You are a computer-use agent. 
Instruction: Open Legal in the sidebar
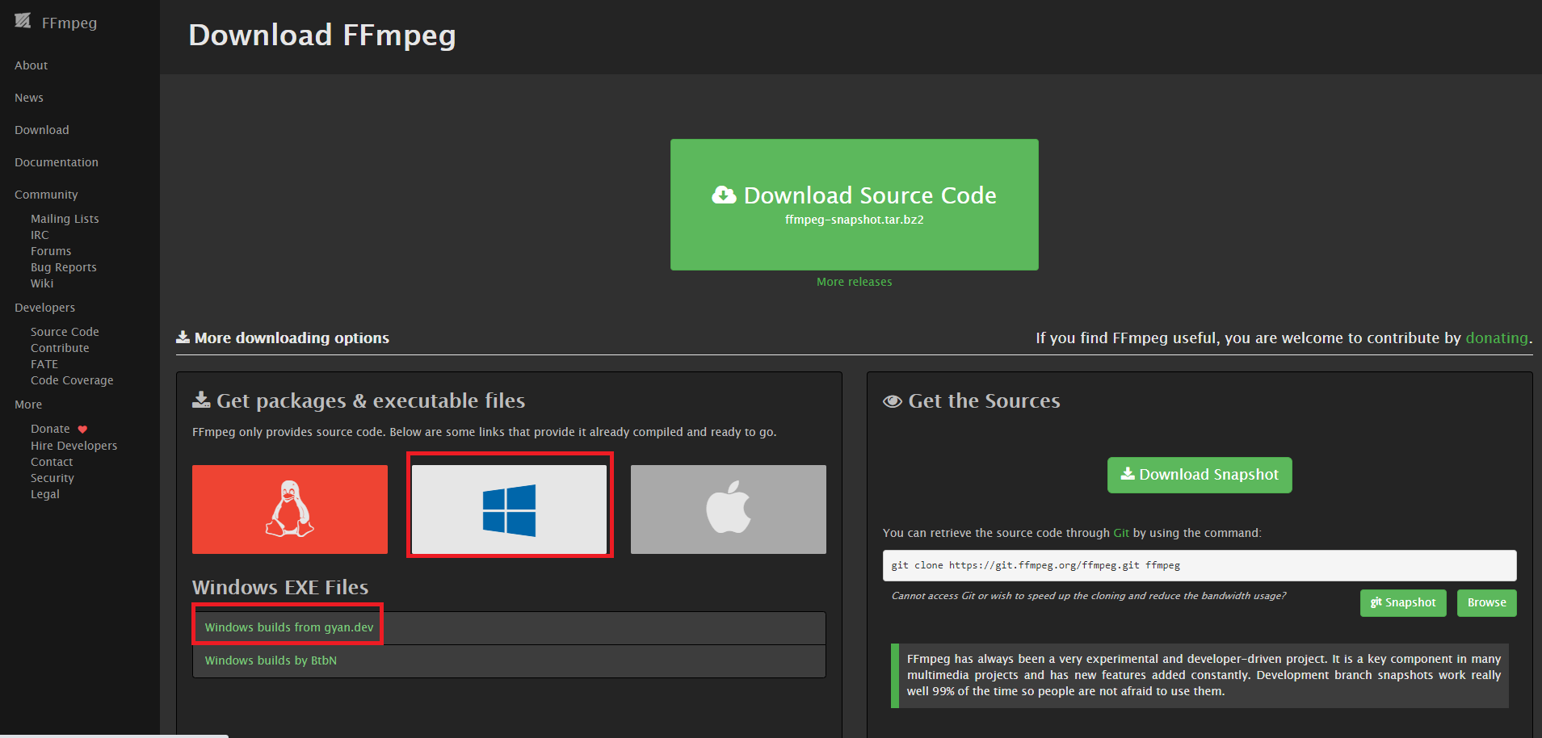(x=45, y=494)
